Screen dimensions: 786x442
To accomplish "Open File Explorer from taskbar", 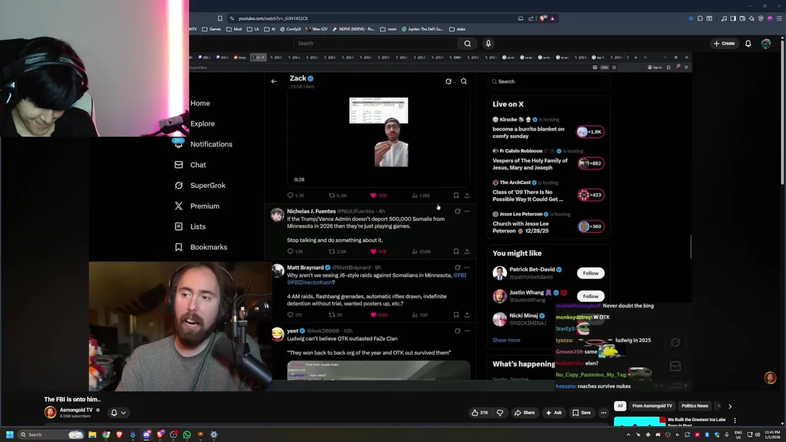I will tap(92, 435).
